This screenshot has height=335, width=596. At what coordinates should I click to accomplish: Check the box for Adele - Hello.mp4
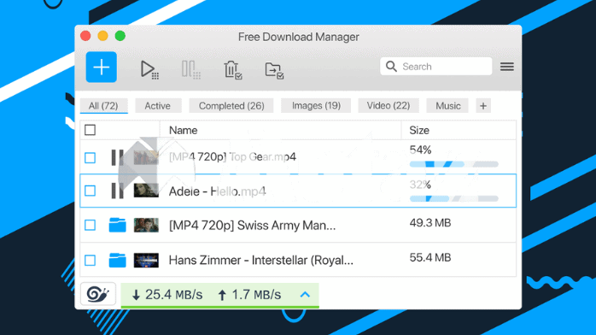point(91,191)
